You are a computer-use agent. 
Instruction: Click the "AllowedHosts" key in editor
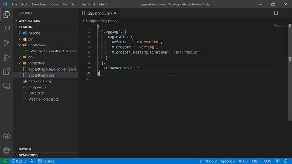coord(116,68)
